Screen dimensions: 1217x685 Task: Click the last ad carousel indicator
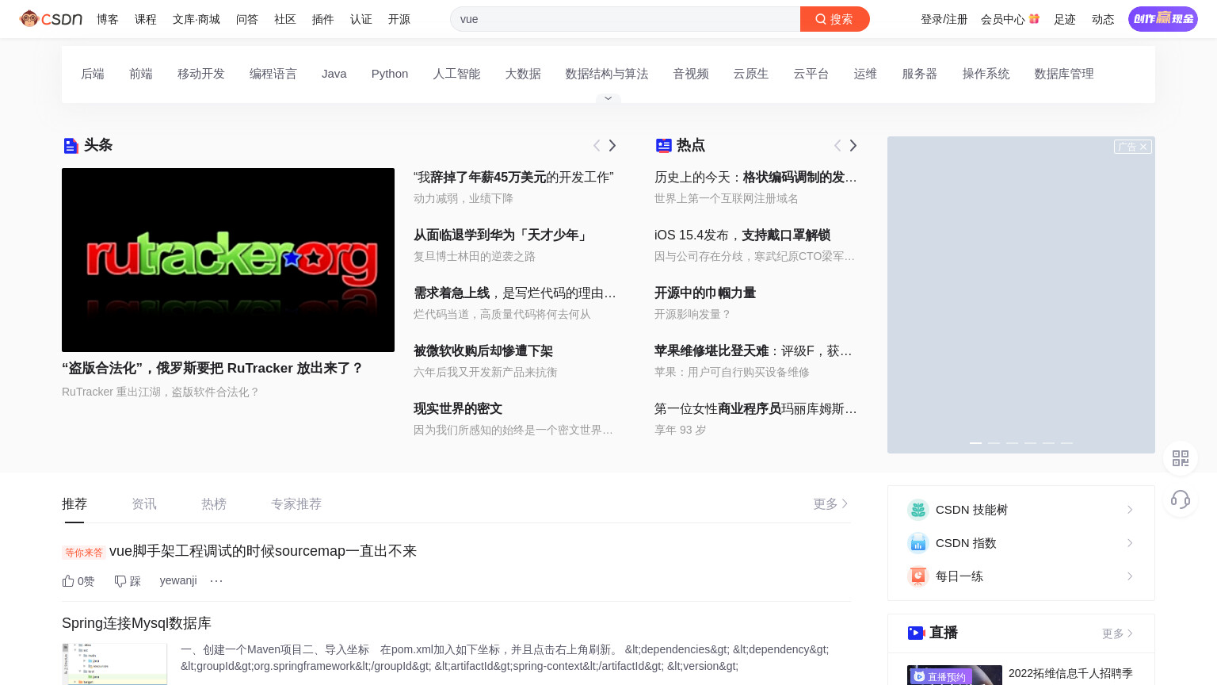pos(1066,443)
